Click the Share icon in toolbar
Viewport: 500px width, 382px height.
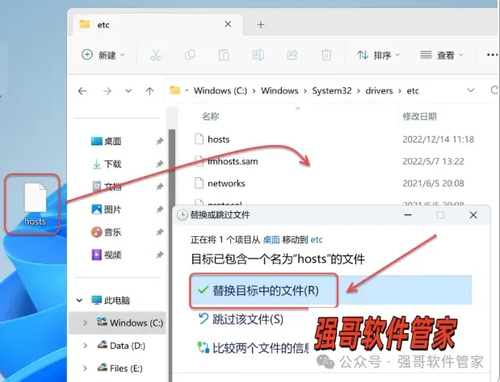[x=292, y=55]
